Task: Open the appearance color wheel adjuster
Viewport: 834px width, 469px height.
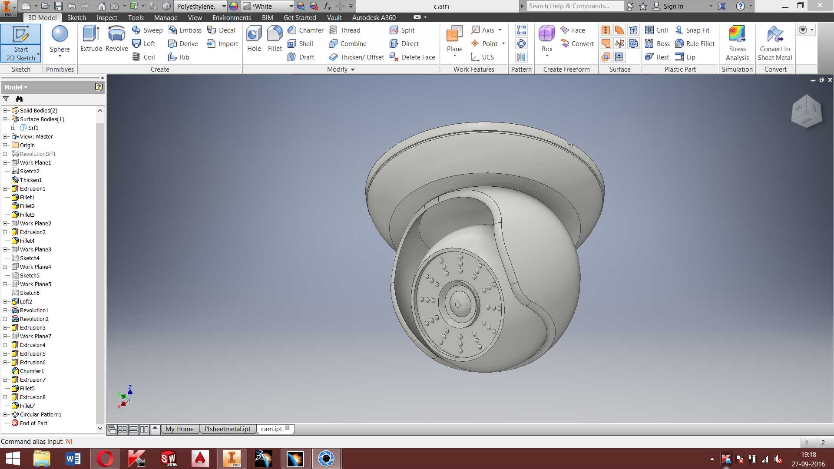Action: [x=234, y=6]
